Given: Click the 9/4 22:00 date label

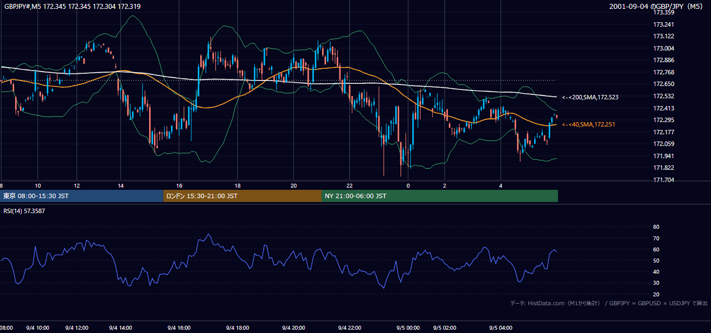Looking at the screenshot, I should pyautogui.click(x=350, y=328).
